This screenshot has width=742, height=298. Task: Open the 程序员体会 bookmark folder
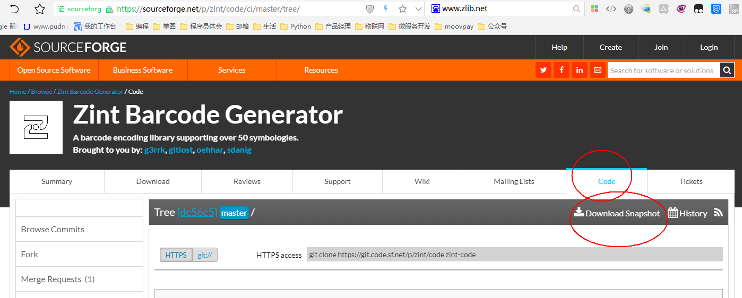pos(201,27)
